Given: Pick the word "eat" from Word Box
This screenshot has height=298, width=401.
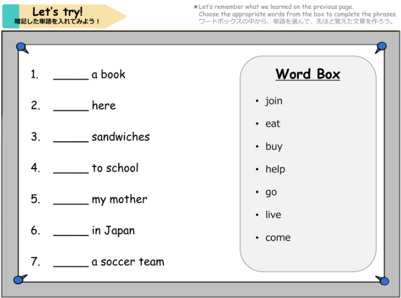Looking at the screenshot, I should 273,123.
